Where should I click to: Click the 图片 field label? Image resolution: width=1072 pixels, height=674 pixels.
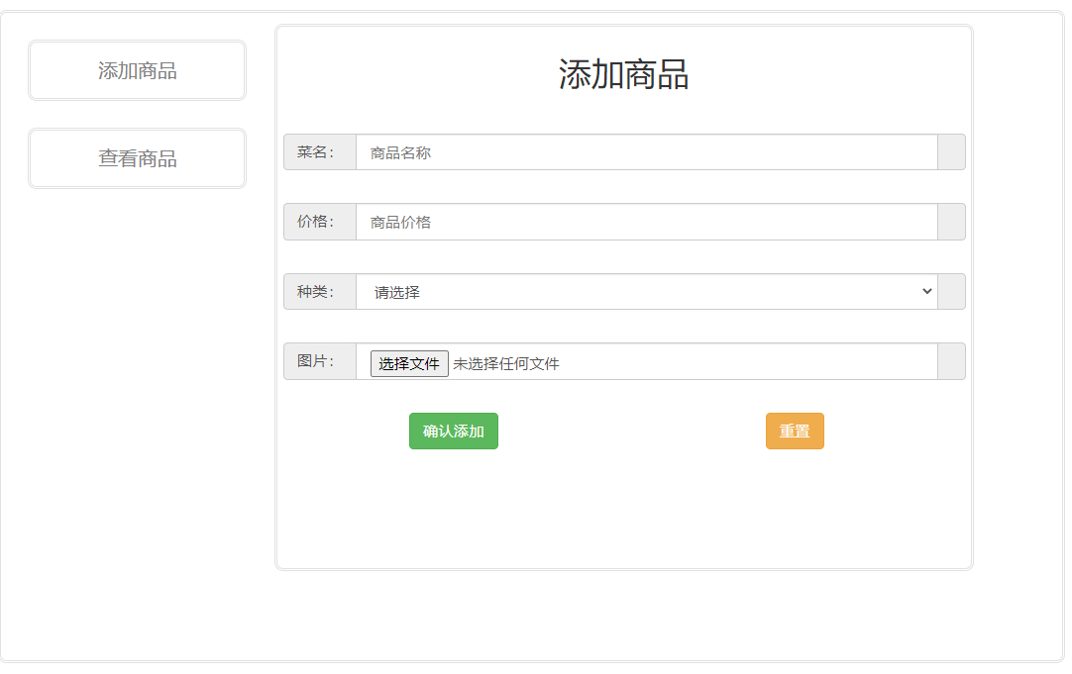[319, 361]
